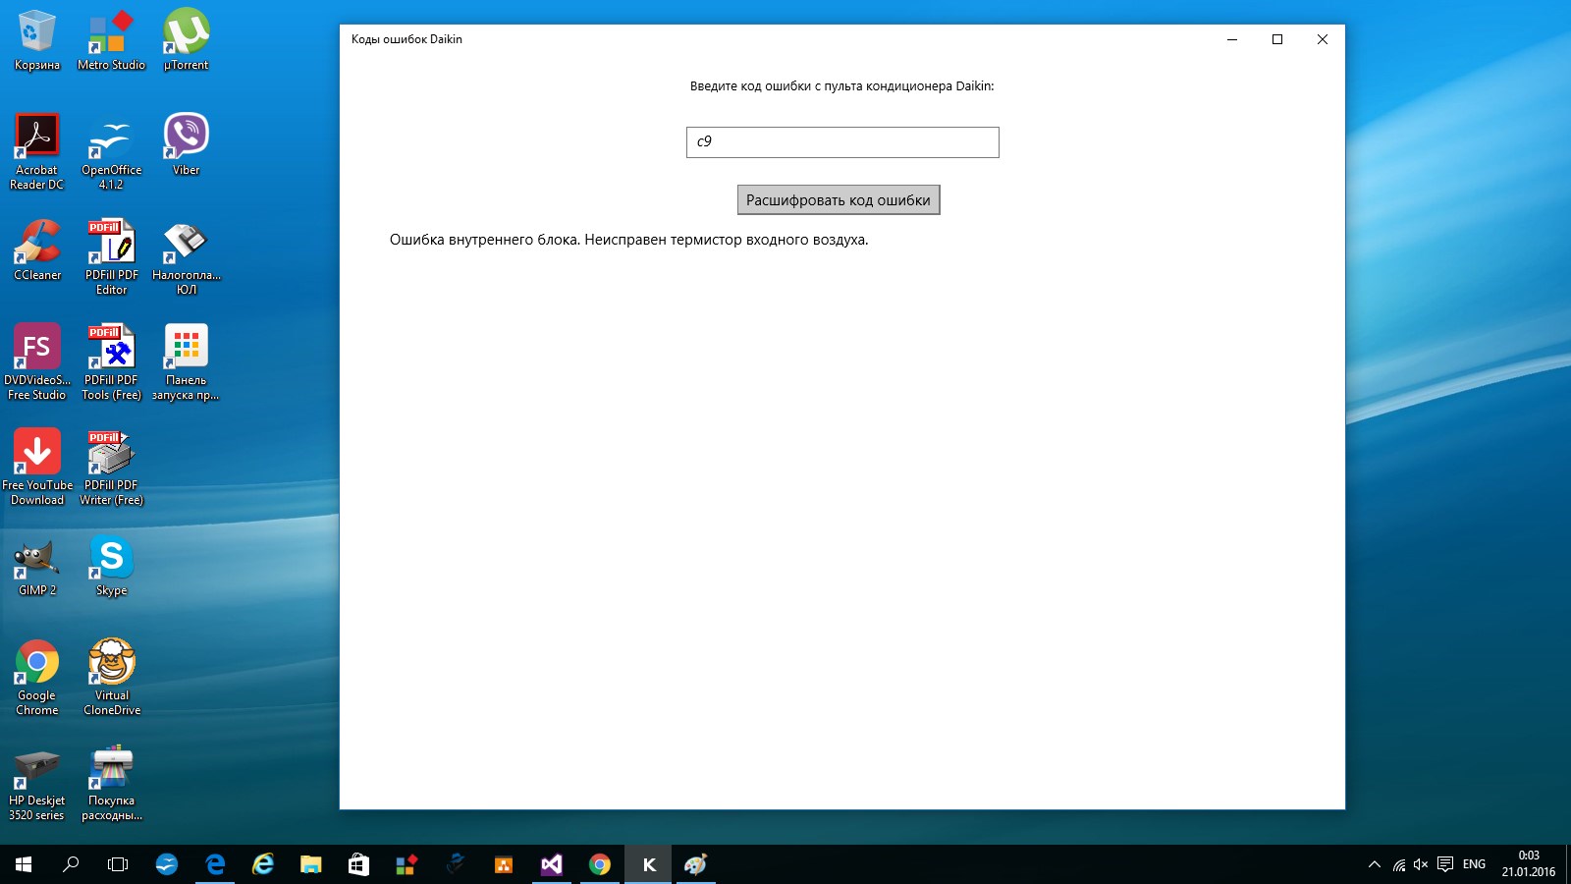The width and height of the screenshot is (1571, 884).
Task: Click the muted volume tray icon
Action: point(1421,864)
